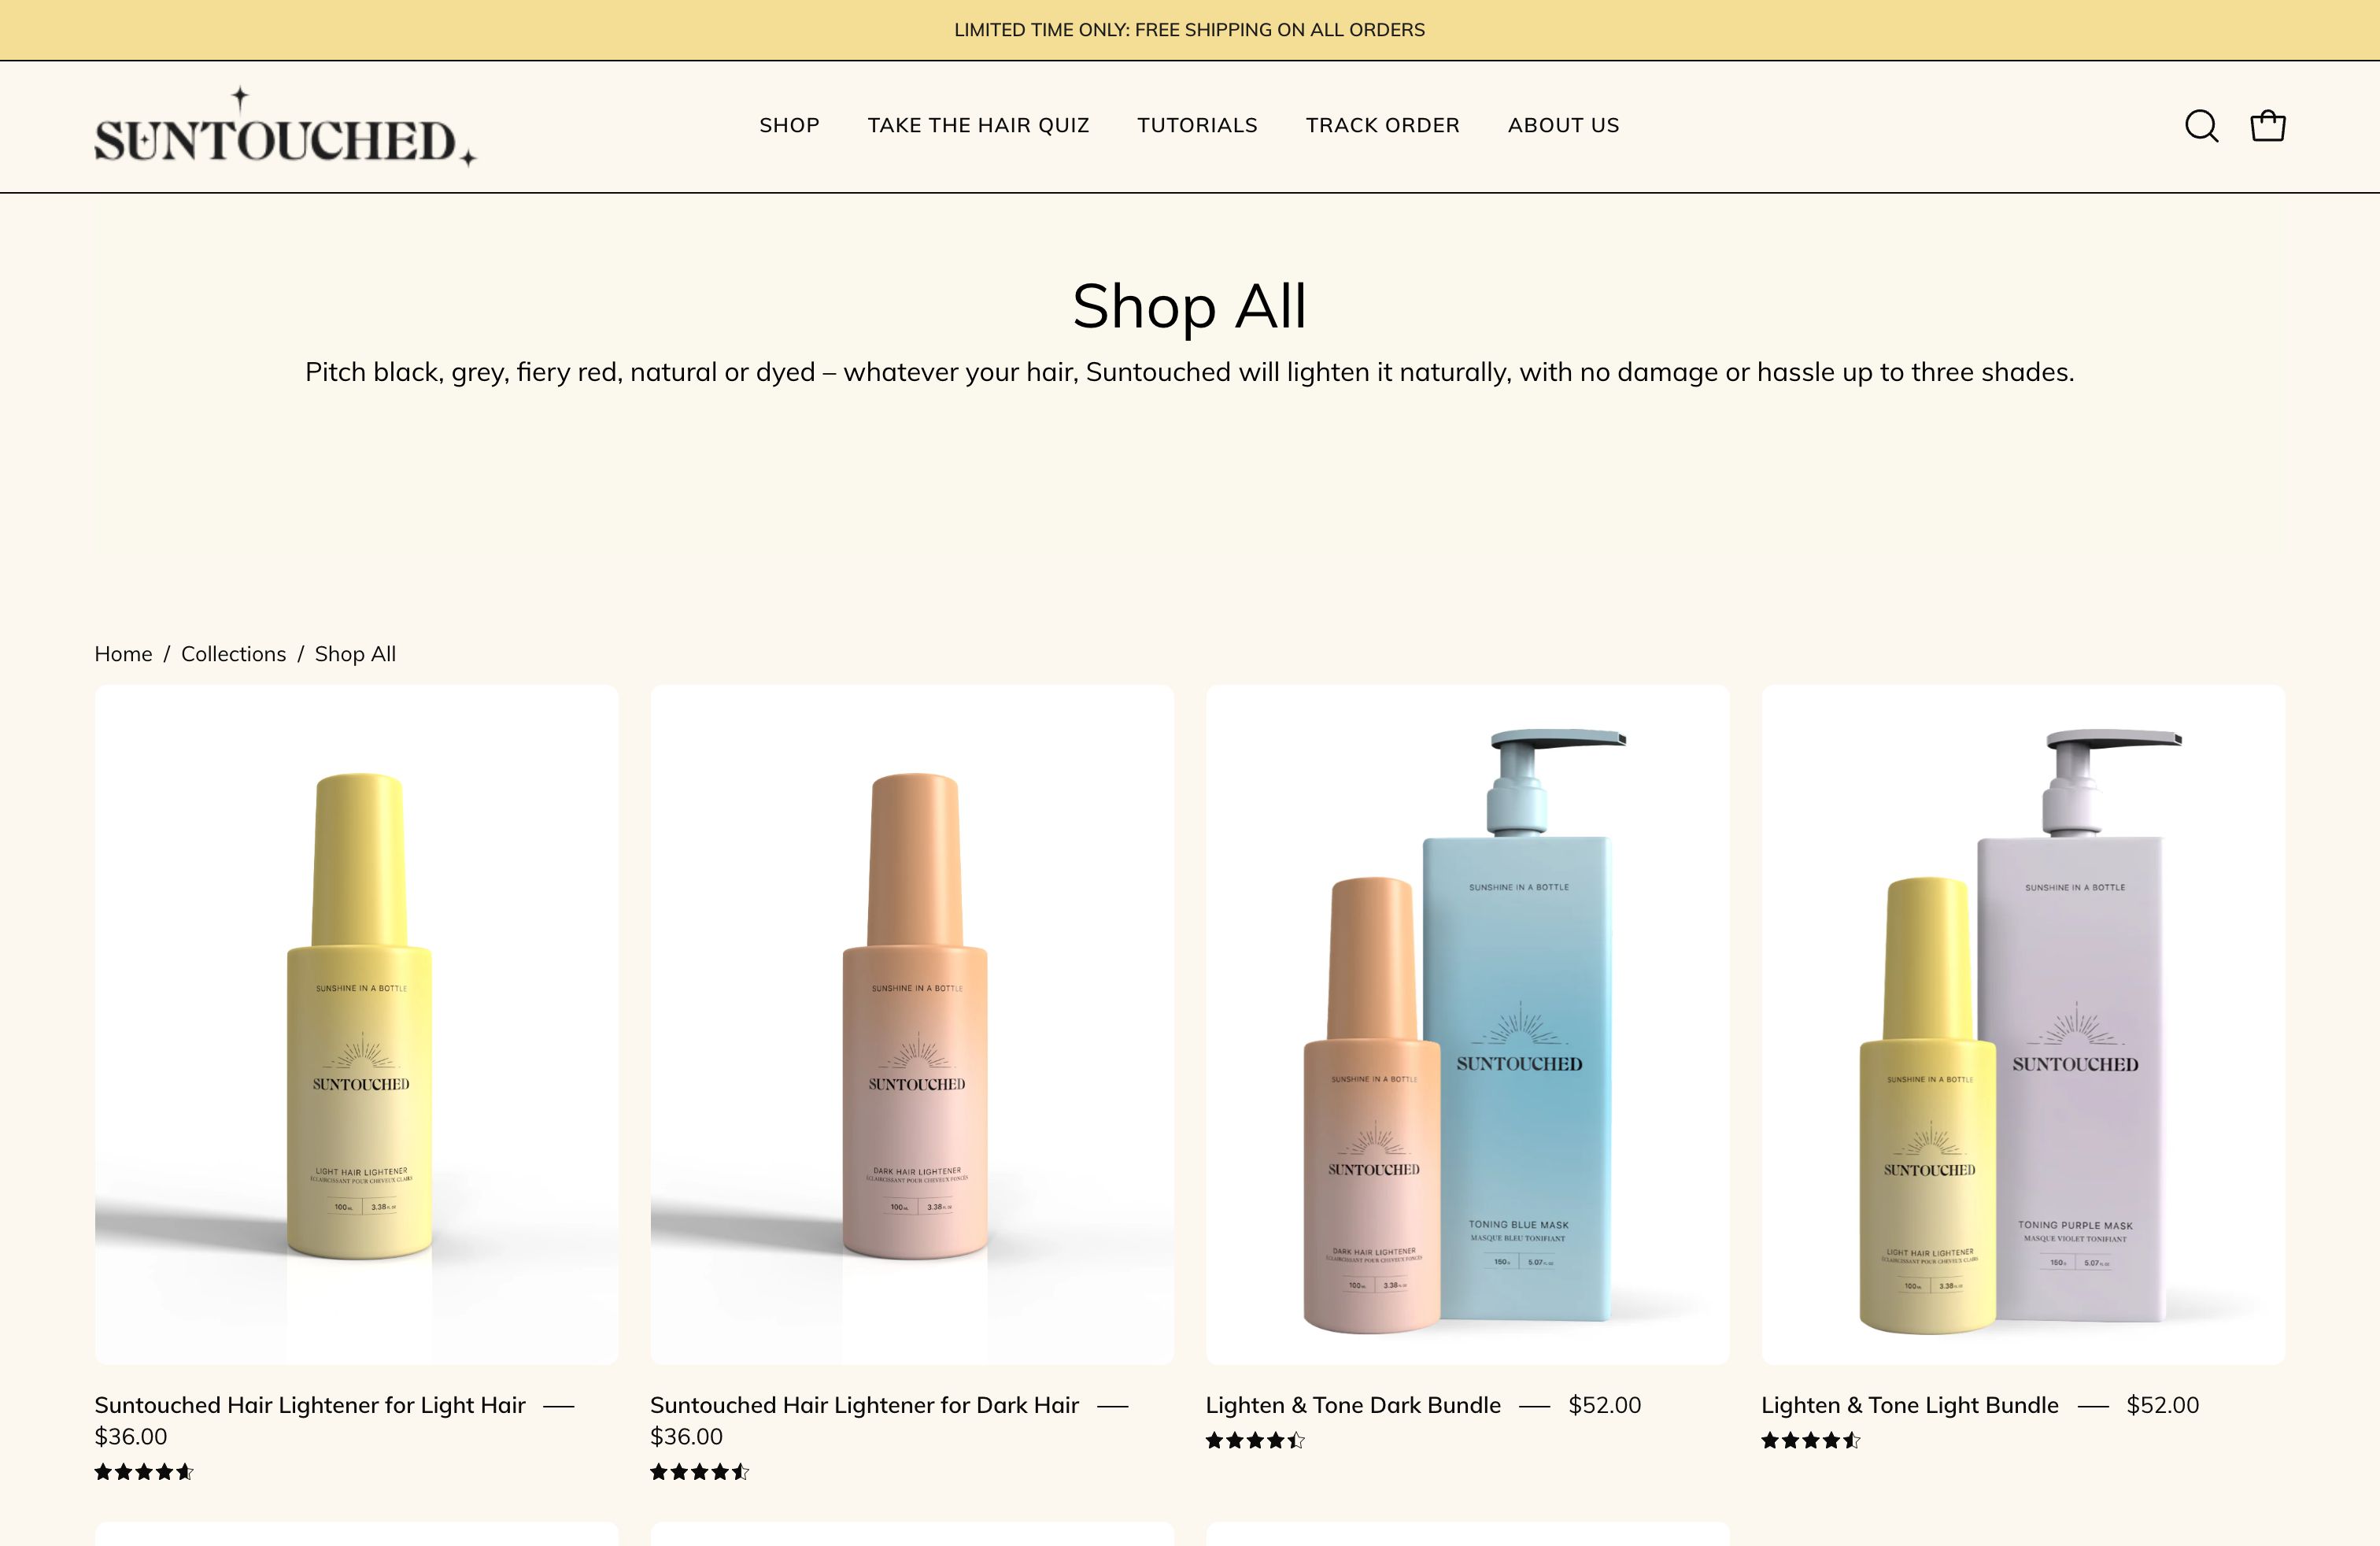Open Suntouched Hair Lightener for Light Hair title
2380x1546 pixels.
310,1405
